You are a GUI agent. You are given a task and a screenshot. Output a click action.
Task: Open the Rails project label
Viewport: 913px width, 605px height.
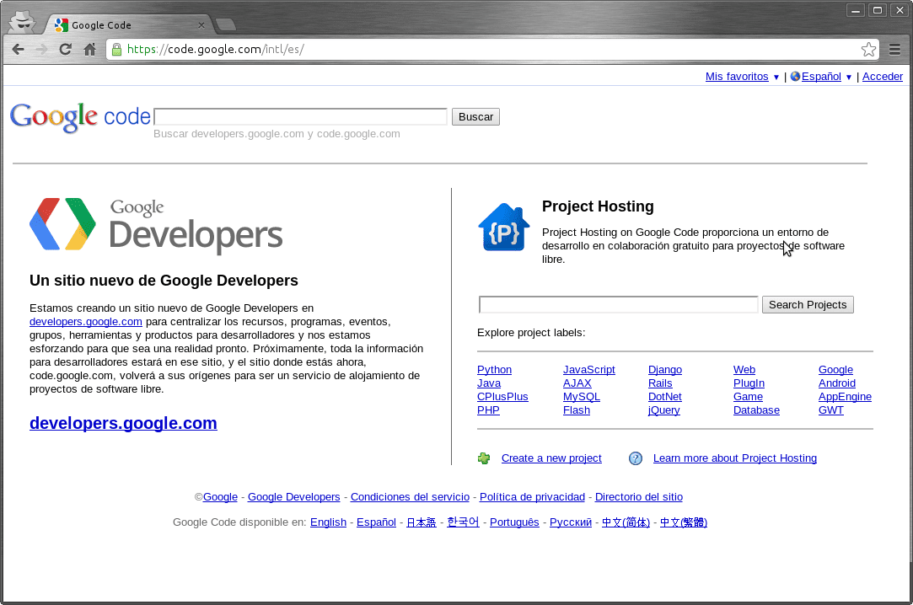[x=660, y=383]
